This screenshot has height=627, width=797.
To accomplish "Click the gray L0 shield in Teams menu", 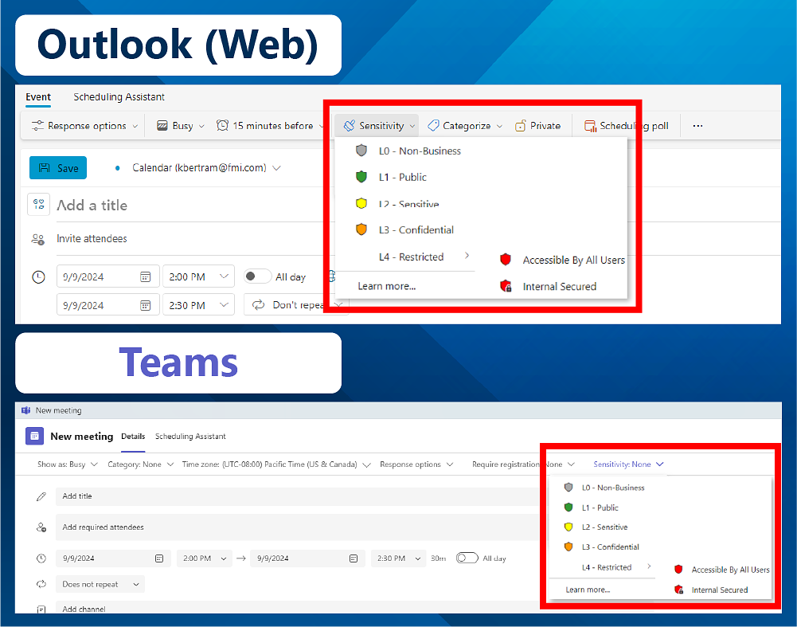I will pos(568,487).
